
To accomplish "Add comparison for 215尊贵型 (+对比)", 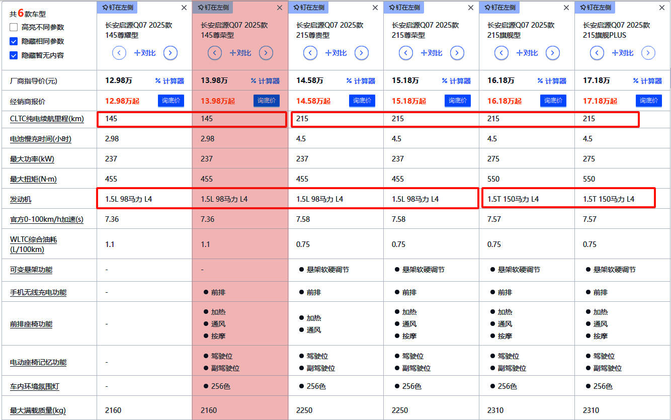I will coord(336,53).
